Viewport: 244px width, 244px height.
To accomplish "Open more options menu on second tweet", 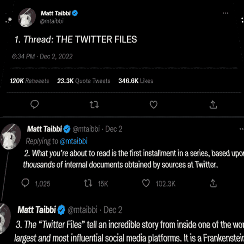I will click(241, 128).
